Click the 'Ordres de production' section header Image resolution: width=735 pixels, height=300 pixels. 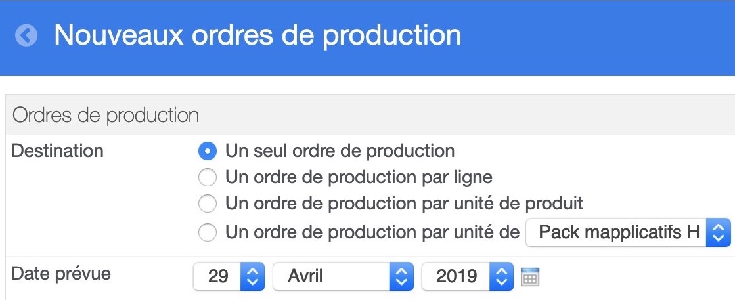(x=106, y=116)
